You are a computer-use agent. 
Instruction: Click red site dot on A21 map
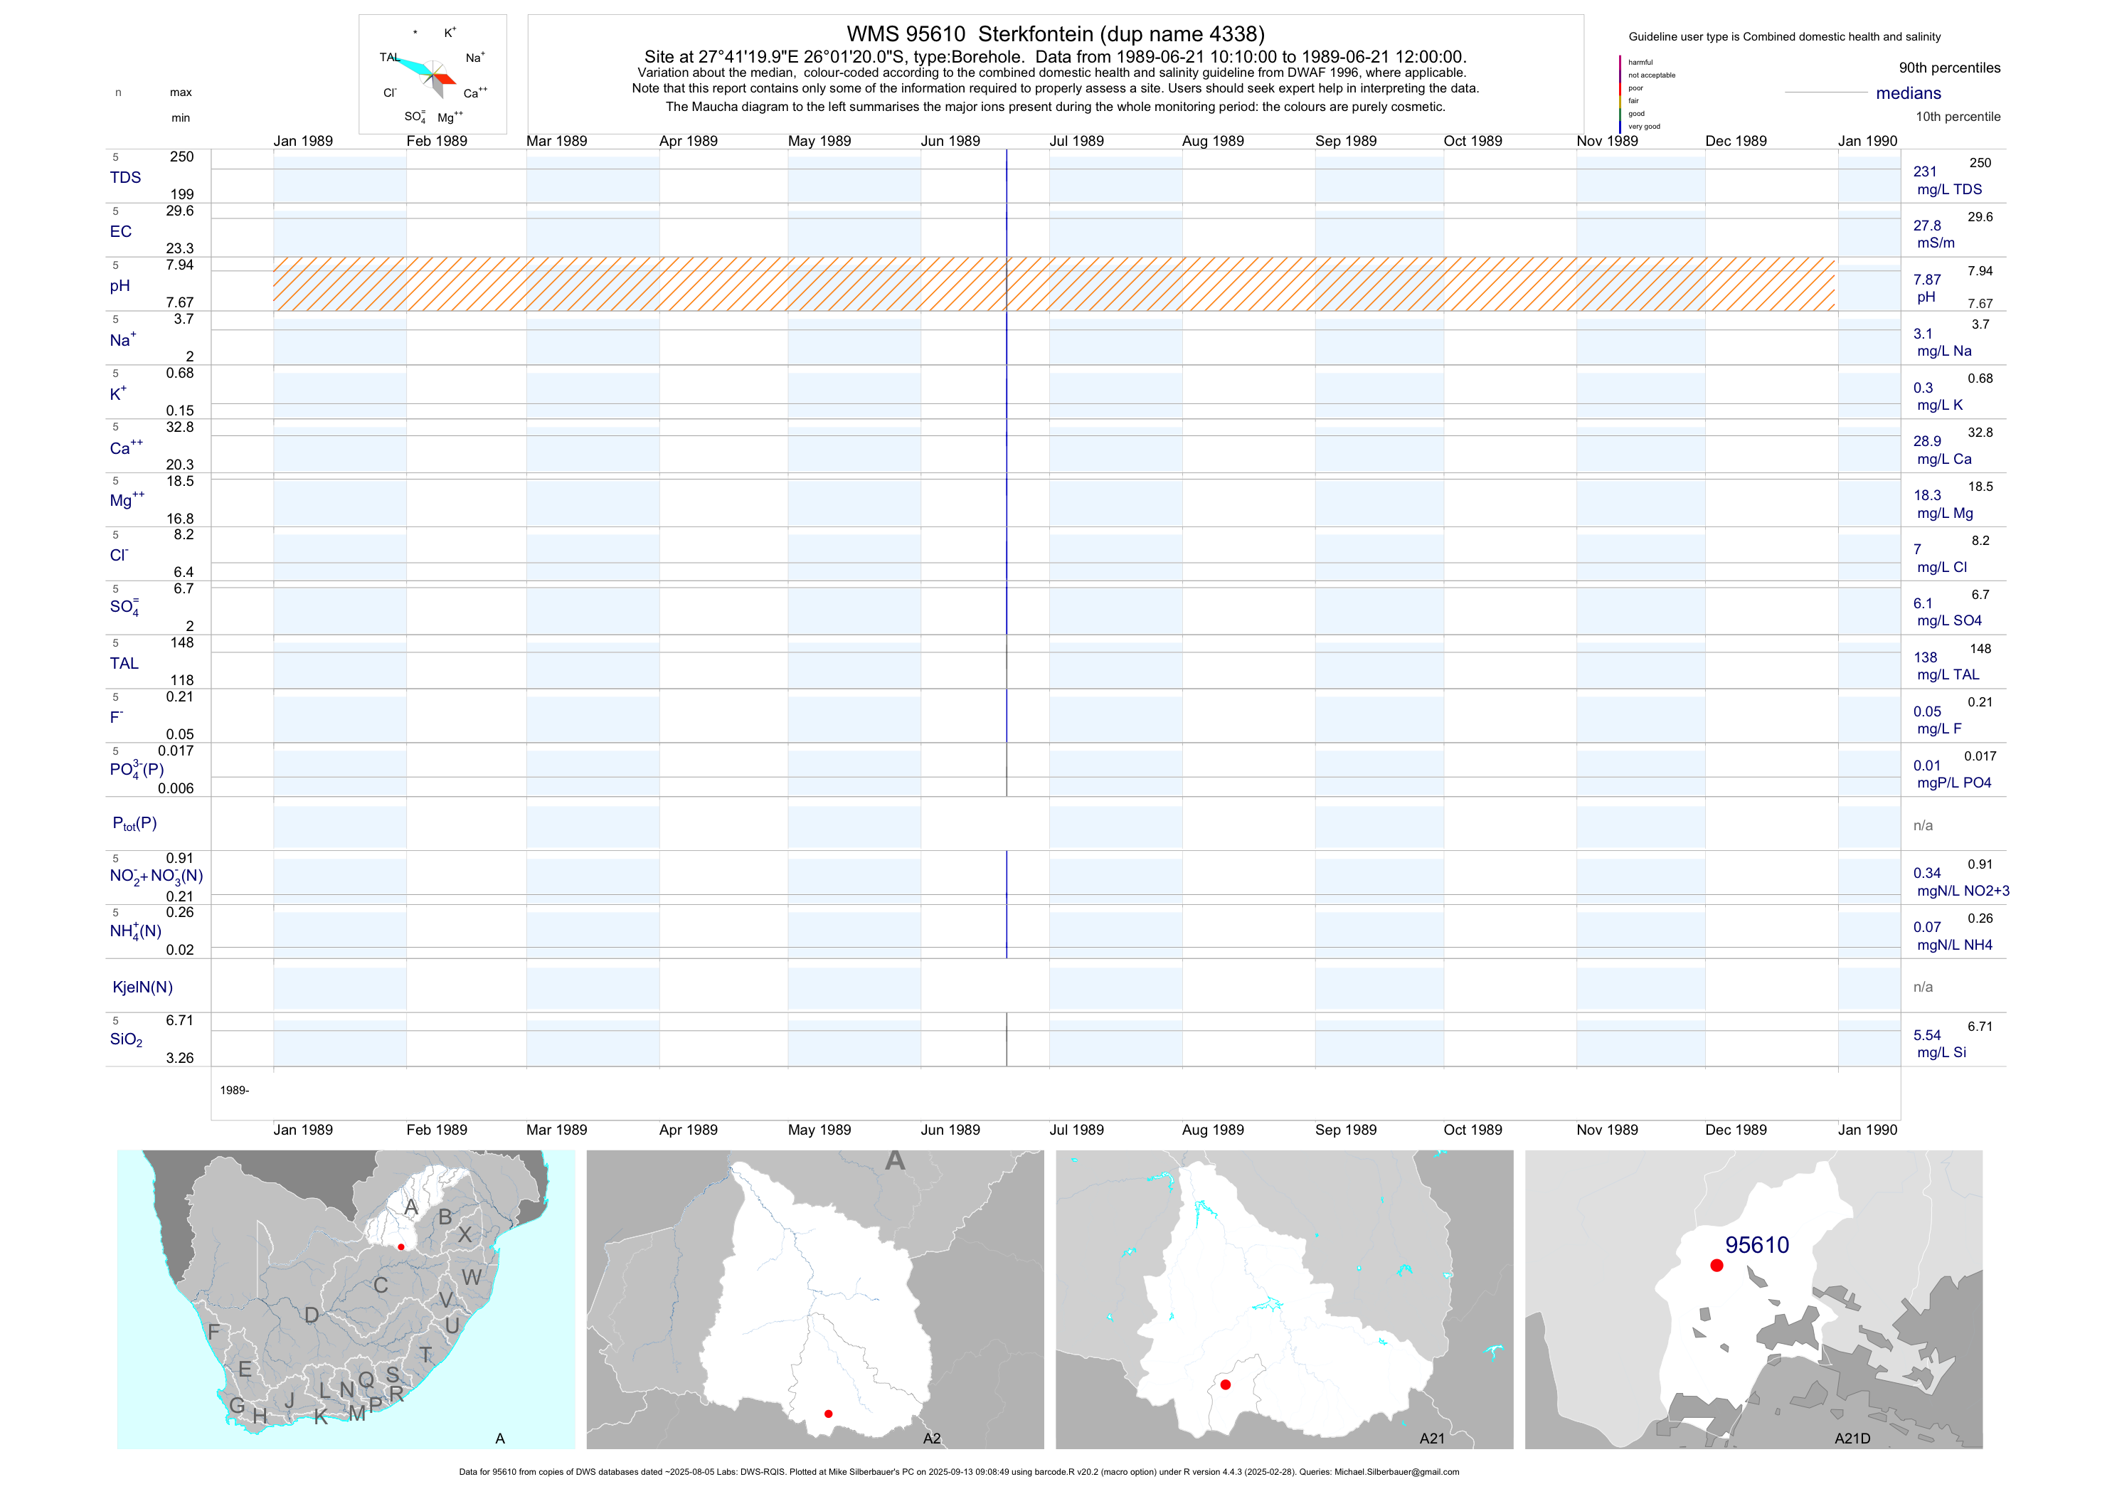click(x=1225, y=1384)
